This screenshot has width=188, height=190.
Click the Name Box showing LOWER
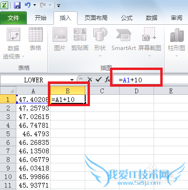coord(34,80)
